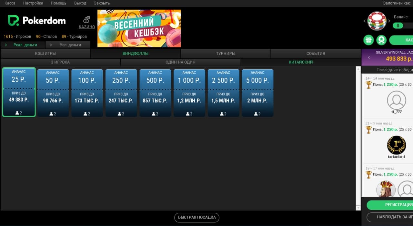
Task: Open the Весенний Кешбэк banner
Action: (139, 28)
